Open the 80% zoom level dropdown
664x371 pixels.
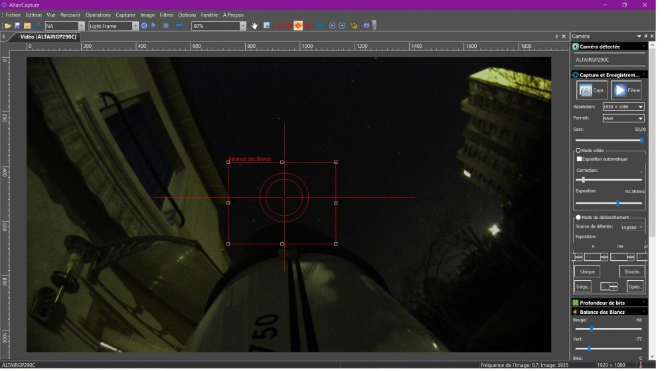[x=242, y=27]
